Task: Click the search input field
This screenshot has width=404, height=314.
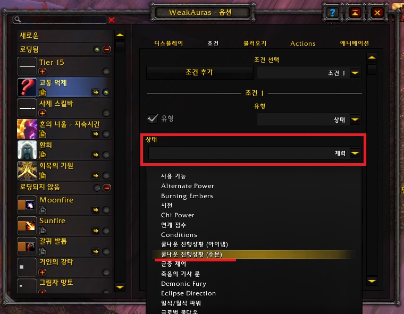Action: (x=60, y=20)
